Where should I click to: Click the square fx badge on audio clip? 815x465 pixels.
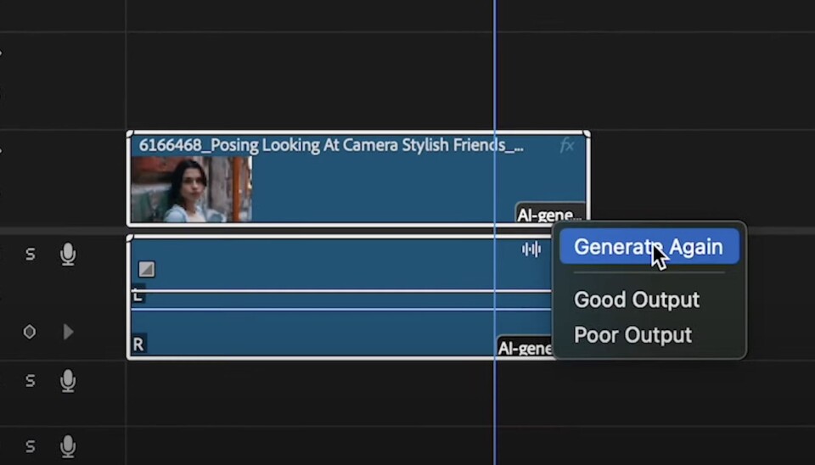coord(147,269)
